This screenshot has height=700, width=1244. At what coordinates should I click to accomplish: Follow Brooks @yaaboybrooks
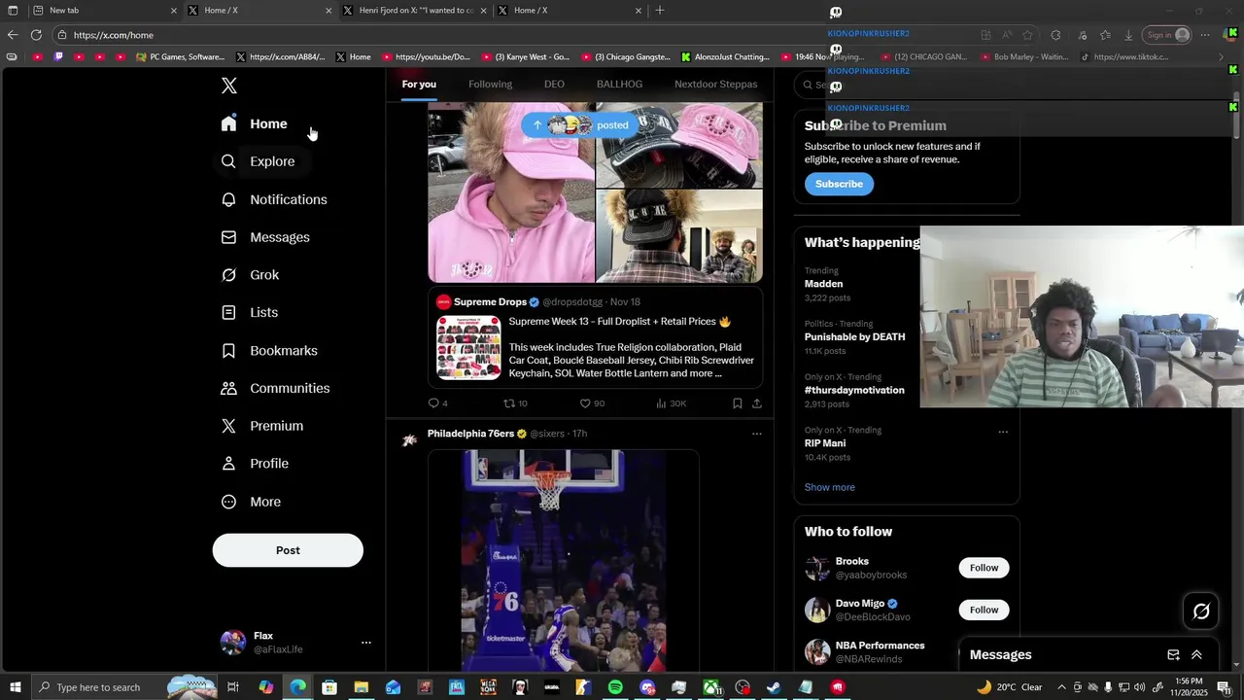point(984,568)
